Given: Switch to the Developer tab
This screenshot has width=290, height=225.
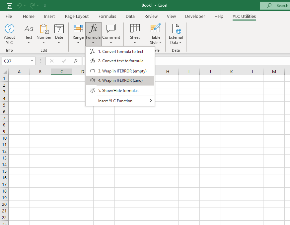Looking at the screenshot, I should click(195, 16).
